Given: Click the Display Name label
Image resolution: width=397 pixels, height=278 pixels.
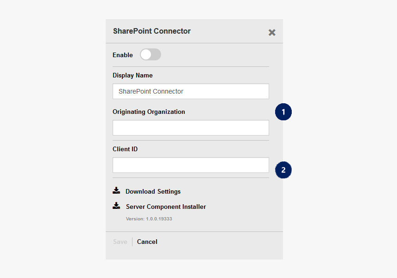Looking at the screenshot, I should click(x=132, y=76).
